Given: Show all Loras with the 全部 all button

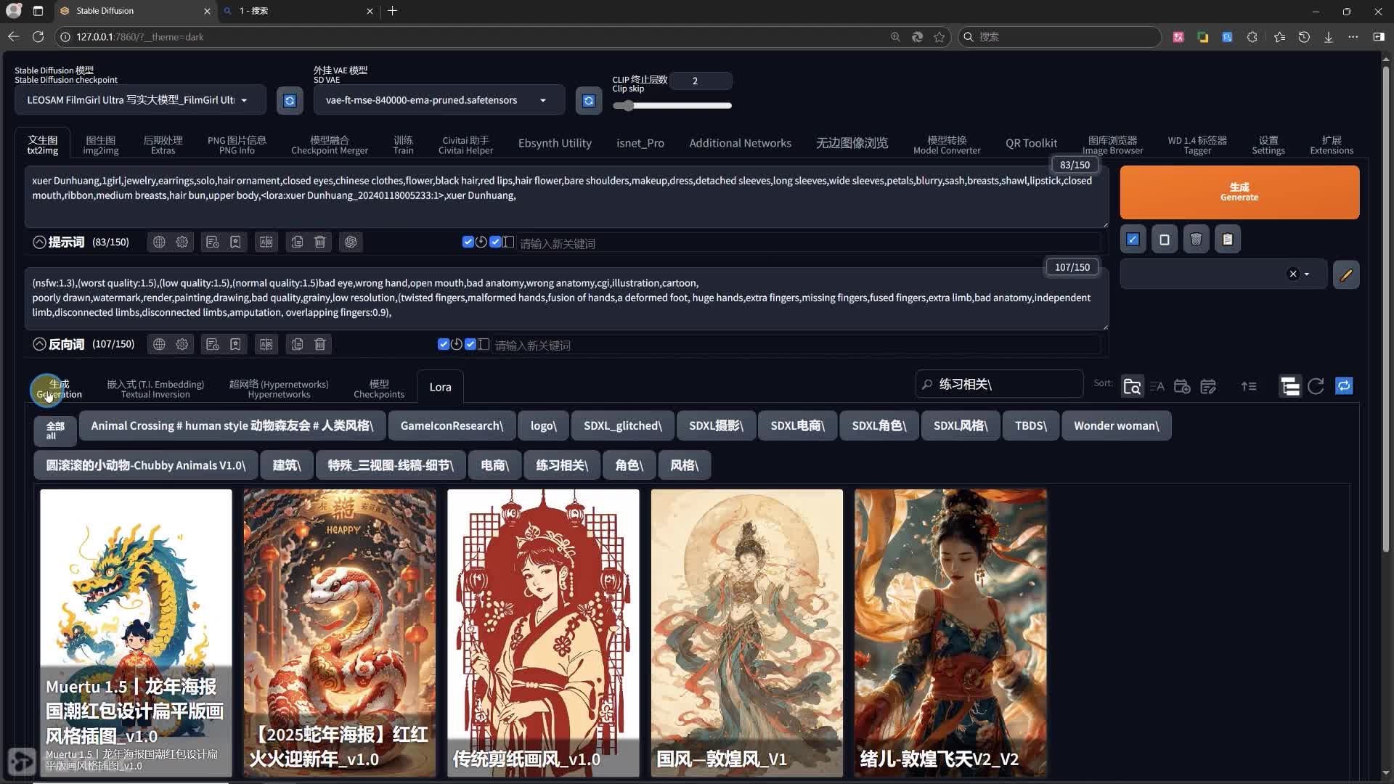Looking at the screenshot, I should (x=54, y=430).
